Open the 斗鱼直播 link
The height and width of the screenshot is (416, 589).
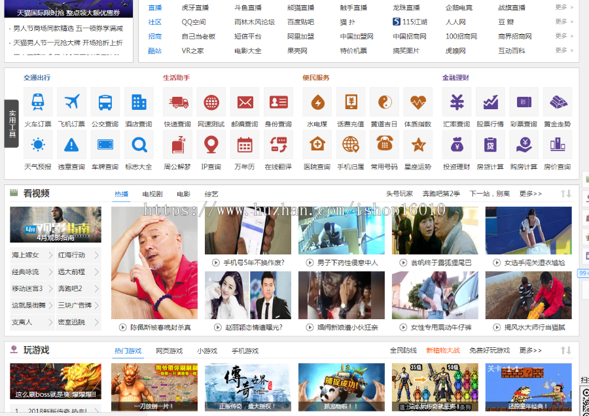pyautogui.click(x=248, y=7)
